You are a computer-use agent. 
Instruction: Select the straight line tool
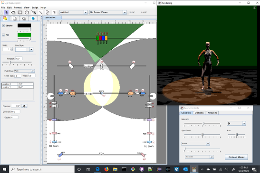pos(40,12)
